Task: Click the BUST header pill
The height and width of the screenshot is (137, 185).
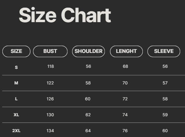Action: click(x=50, y=51)
